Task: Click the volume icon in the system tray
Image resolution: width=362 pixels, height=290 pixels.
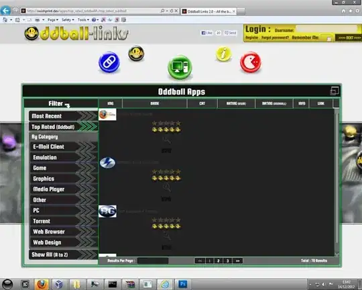Action: tap(323, 284)
